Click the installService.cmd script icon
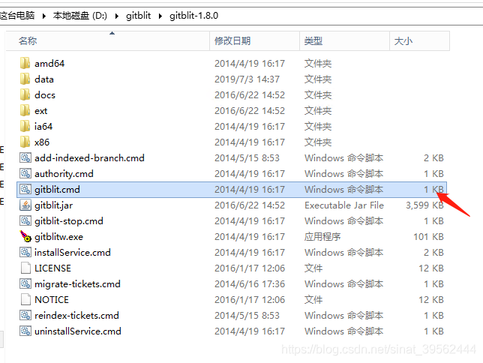 25,252
